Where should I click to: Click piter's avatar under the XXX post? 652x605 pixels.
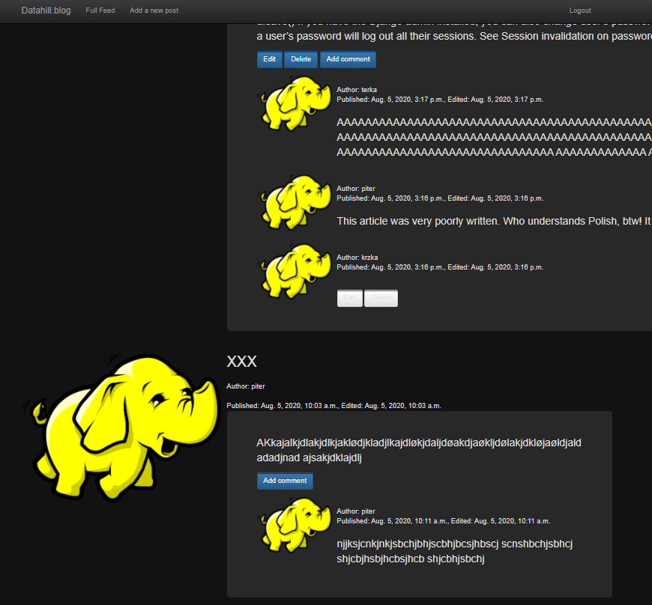point(295,524)
